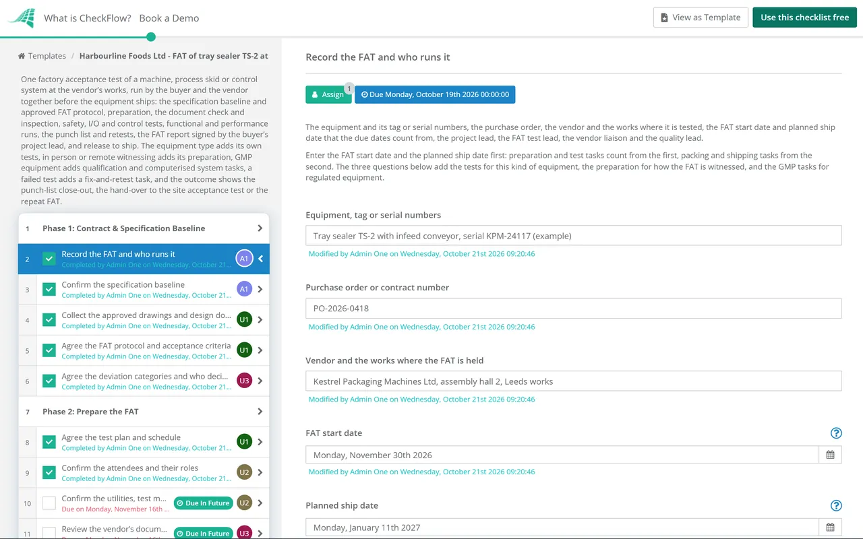Click U2 avatar on Confirm attendees row
Viewport: 863px width, 539px height.
(x=244, y=472)
